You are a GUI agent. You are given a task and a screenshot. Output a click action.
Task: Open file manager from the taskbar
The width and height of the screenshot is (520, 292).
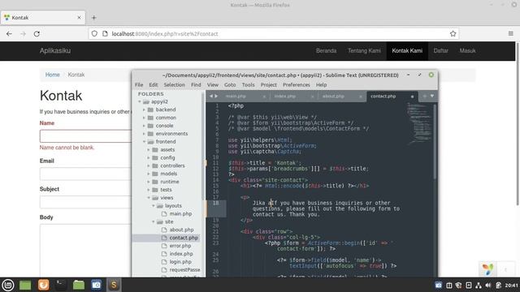(79, 285)
